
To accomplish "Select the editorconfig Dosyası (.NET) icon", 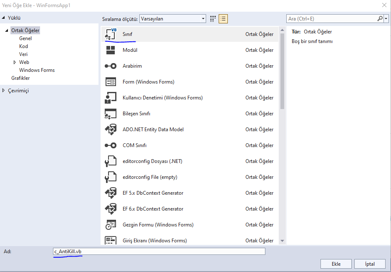I will point(111,161).
